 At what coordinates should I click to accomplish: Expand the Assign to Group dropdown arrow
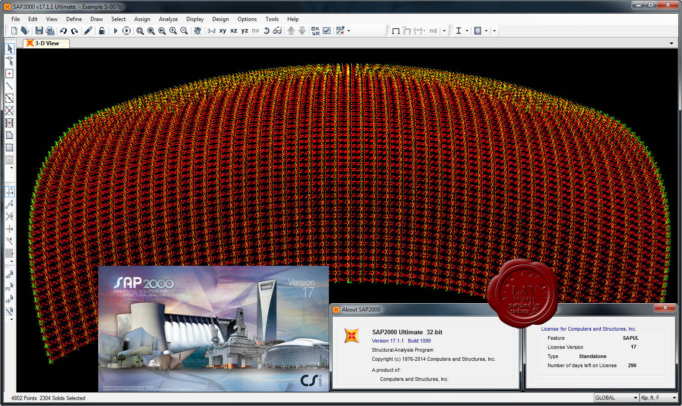[349, 31]
